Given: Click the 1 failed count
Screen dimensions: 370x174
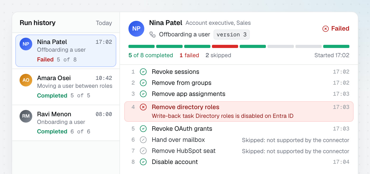Looking at the screenshot, I should 189,55.
